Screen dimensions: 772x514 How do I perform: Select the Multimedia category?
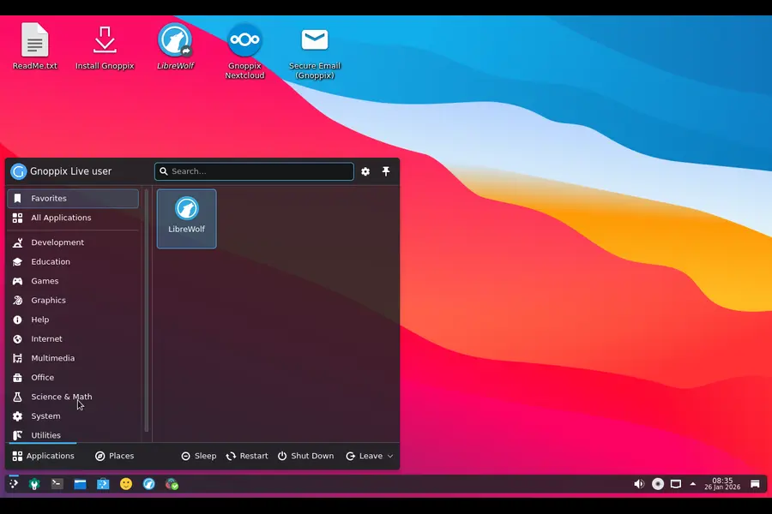pos(53,358)
